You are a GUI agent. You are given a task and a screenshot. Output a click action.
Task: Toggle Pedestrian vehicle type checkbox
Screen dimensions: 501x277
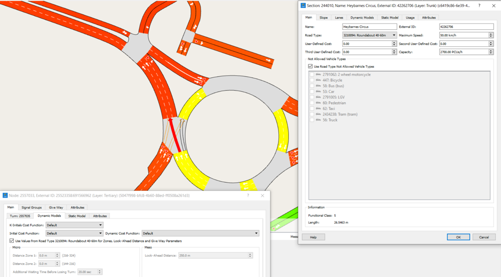[x=312, y=103]
